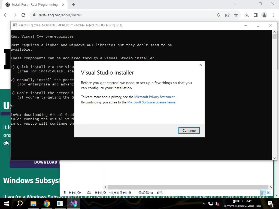Open network status tray icon

(x=211, y=204)
